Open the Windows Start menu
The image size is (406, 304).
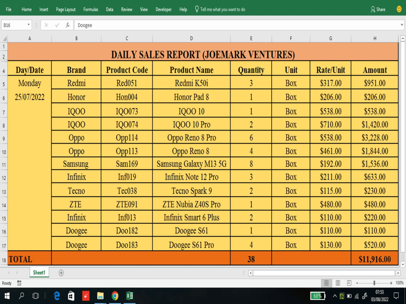tap(7, 296)
